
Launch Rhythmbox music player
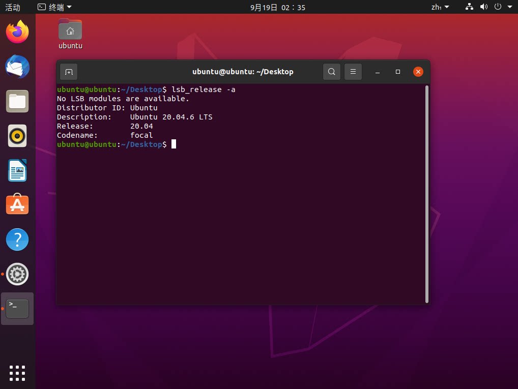[17, 136]
